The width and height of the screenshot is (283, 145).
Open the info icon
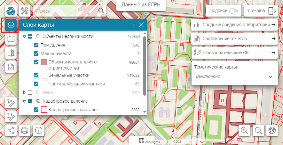39,130
